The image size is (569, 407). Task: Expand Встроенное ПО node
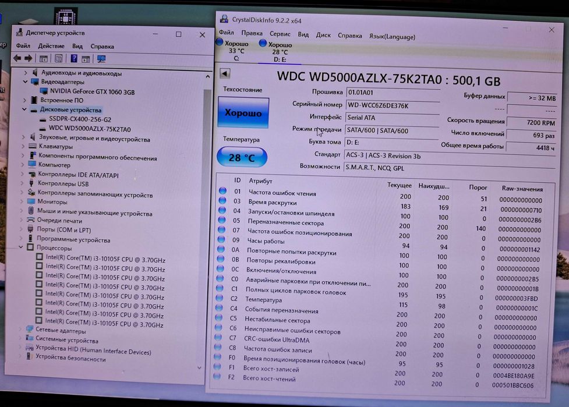pos(24,100)
